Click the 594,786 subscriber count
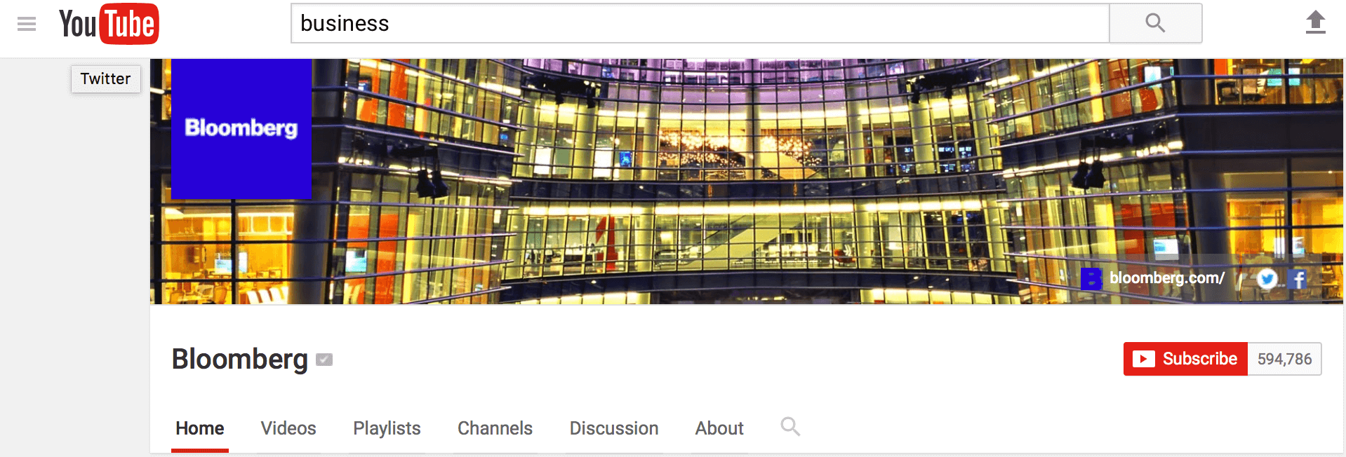This screenshot has height=457, width=1346. [1284, 359]
